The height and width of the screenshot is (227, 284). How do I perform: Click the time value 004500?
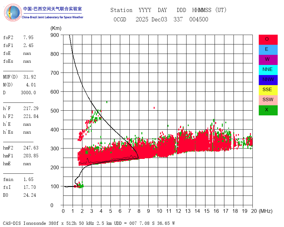pos(199,19)
